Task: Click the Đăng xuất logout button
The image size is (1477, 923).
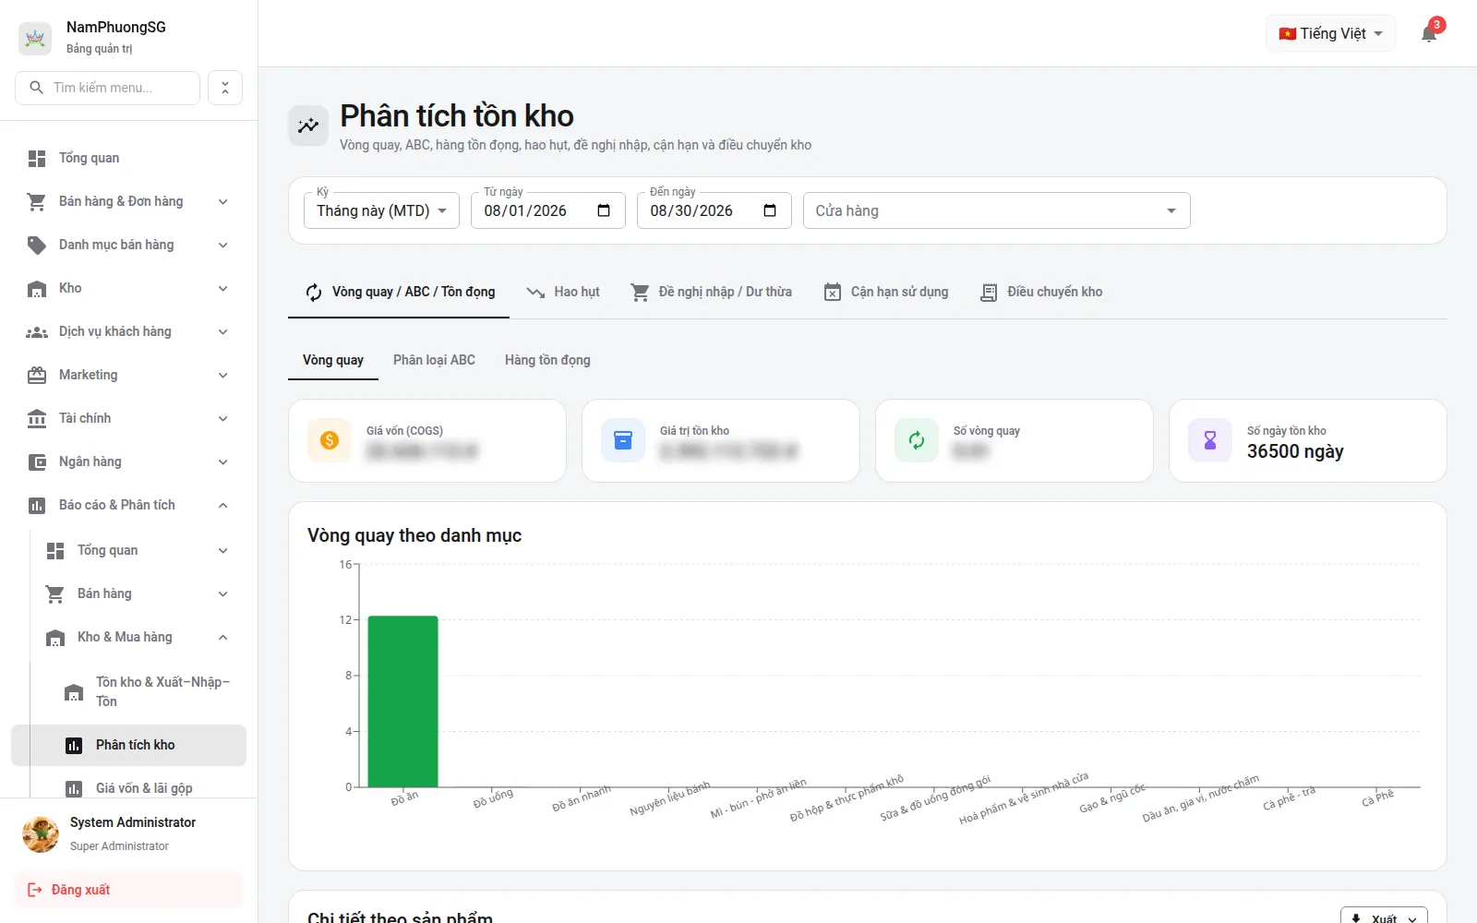Action: pos(128,890)
